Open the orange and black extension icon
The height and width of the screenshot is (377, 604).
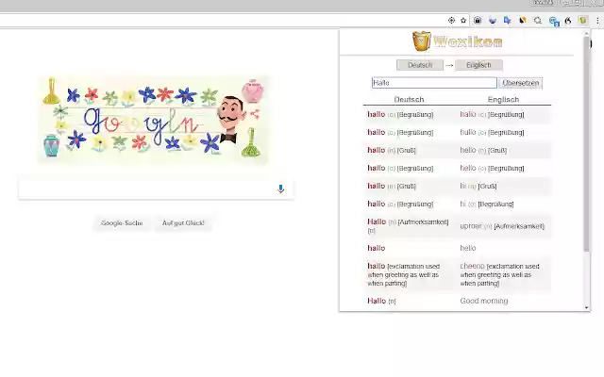[522, 21]
